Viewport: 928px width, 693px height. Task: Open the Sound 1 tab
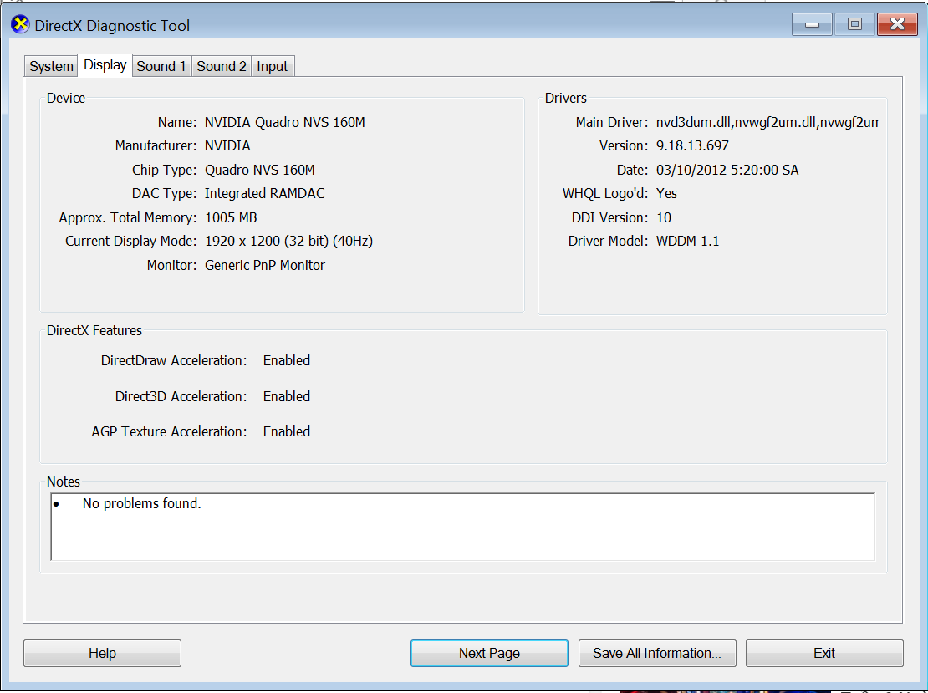coord(161,66)
